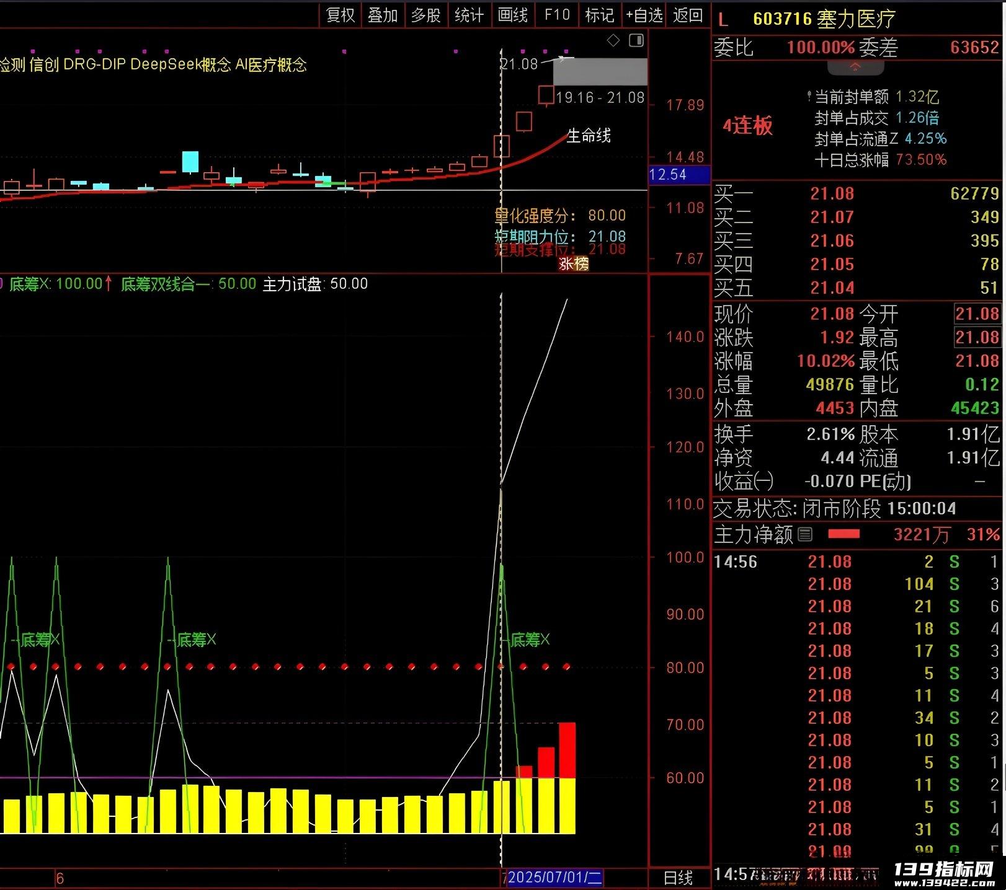Open the 复权 price adjustment menu
The width and height of the screenshot is (1006, 890).
tap(341, 15)
